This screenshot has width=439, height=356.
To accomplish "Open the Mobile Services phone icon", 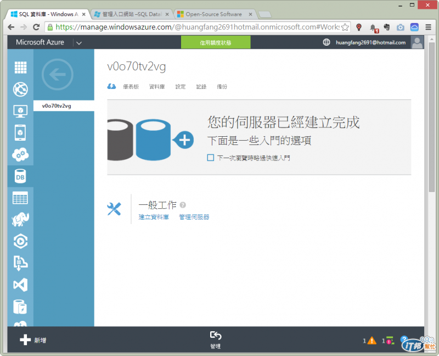I will point(20,132).
